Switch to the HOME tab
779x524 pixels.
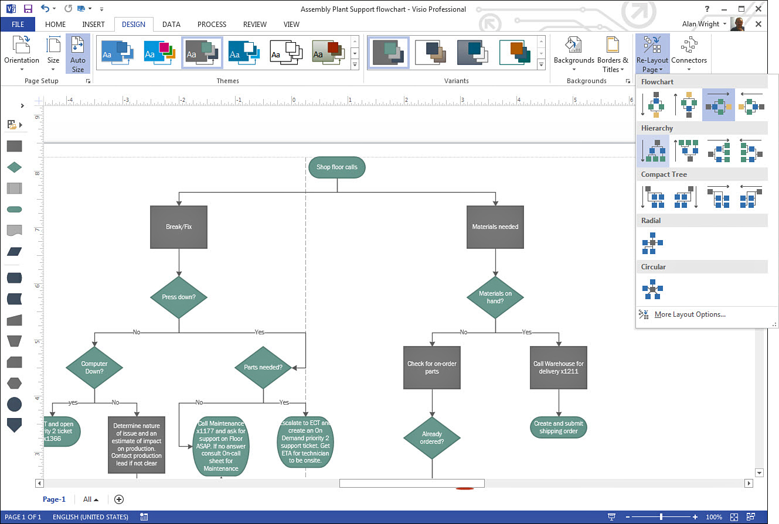point(55,25)
